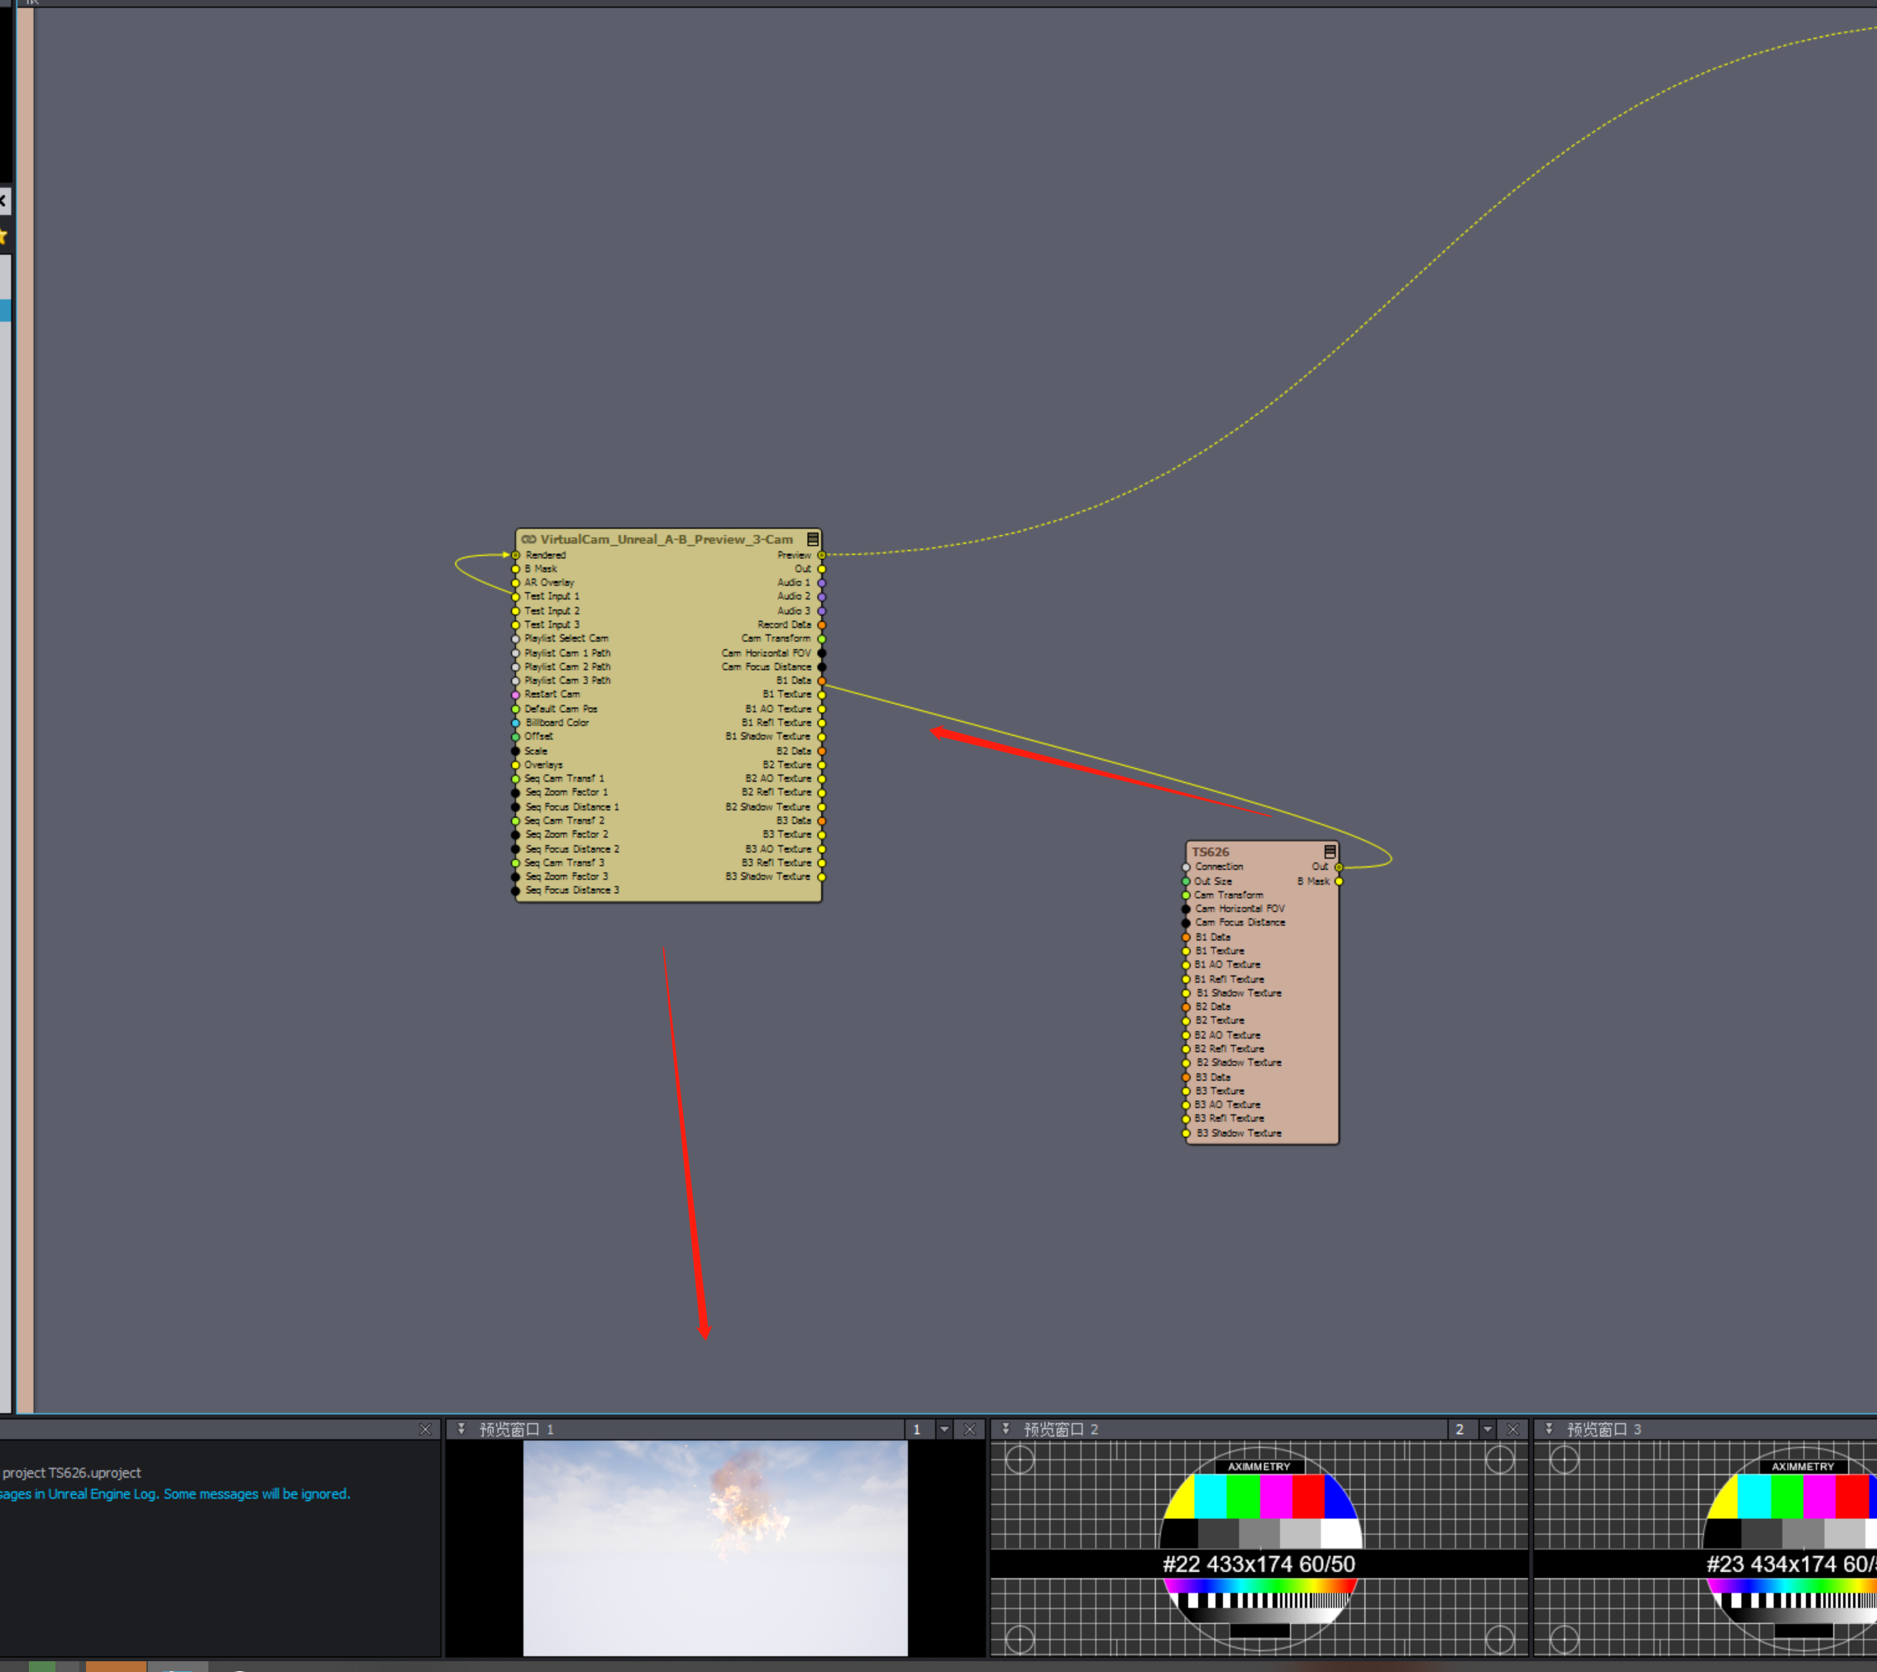Open the preview window 2 channel dropdown
Viewport: 1877px width, 1672px height.
1488,1430
